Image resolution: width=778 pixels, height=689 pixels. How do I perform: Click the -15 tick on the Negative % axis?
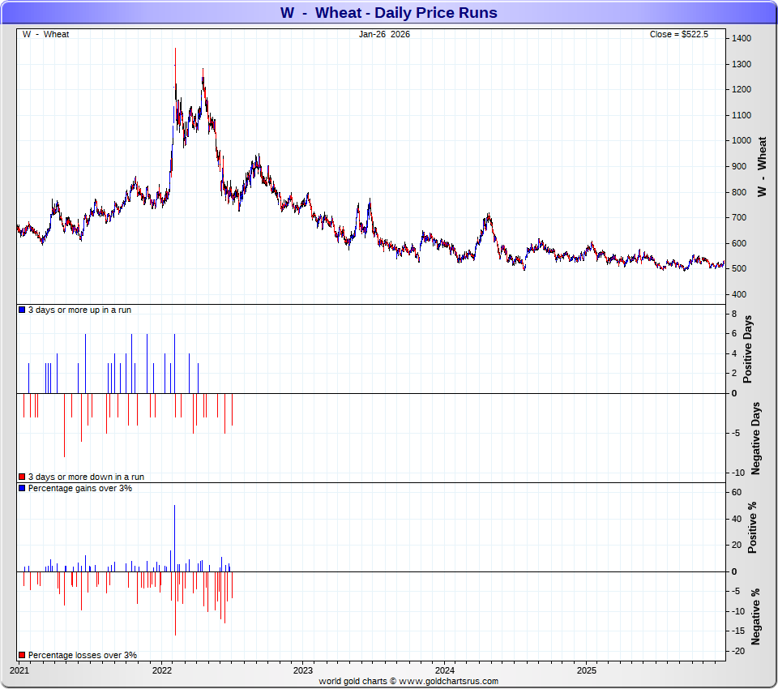[739, 631]
